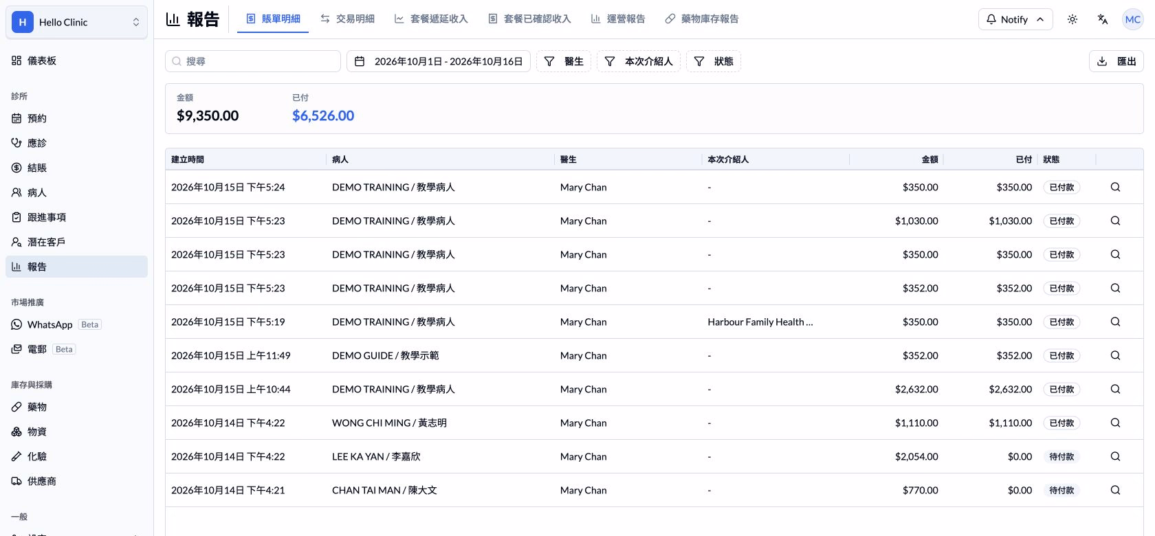View details of the Harbour Family Health bill

1115,322
